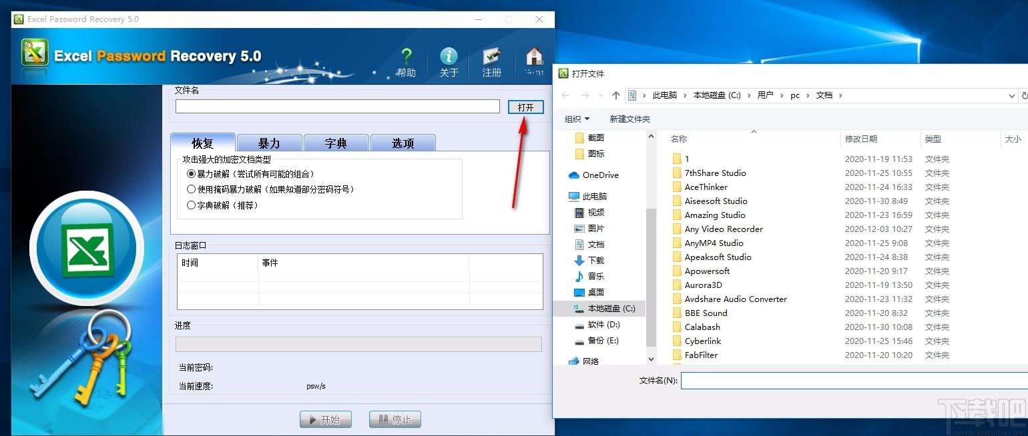Sort by 类型 column header
This screenshot has width=1028, height=436.
[933, 139]
